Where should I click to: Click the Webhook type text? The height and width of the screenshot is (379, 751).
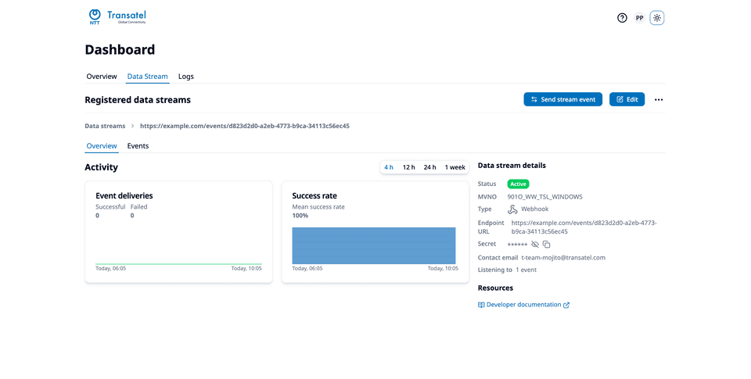pyautogui.click(x=535, y=209)
